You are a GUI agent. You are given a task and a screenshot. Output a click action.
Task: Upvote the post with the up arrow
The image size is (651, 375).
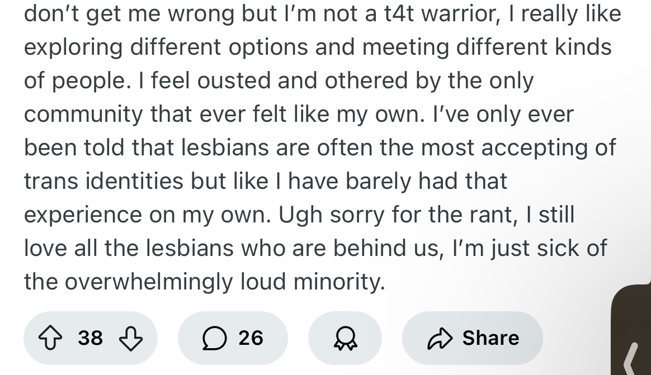click(50, 338)
